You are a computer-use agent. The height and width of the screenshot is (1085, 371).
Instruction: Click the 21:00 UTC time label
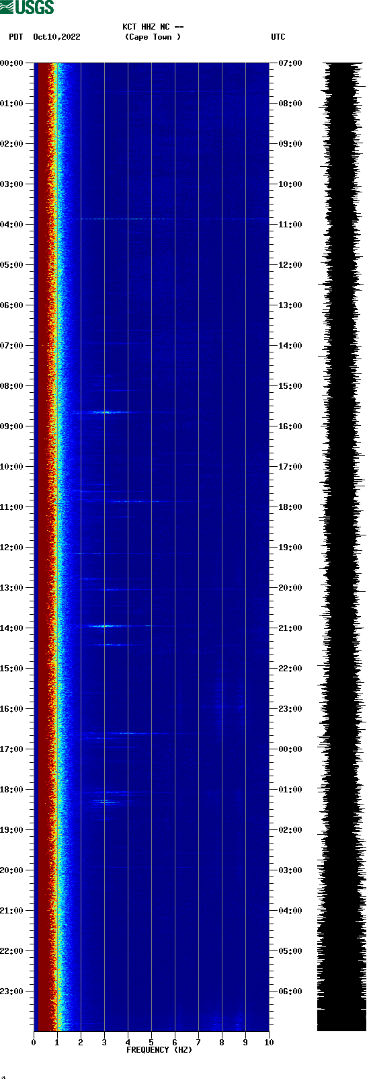[x=290, y=628]
